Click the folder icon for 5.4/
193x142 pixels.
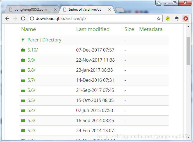point(23,110)
